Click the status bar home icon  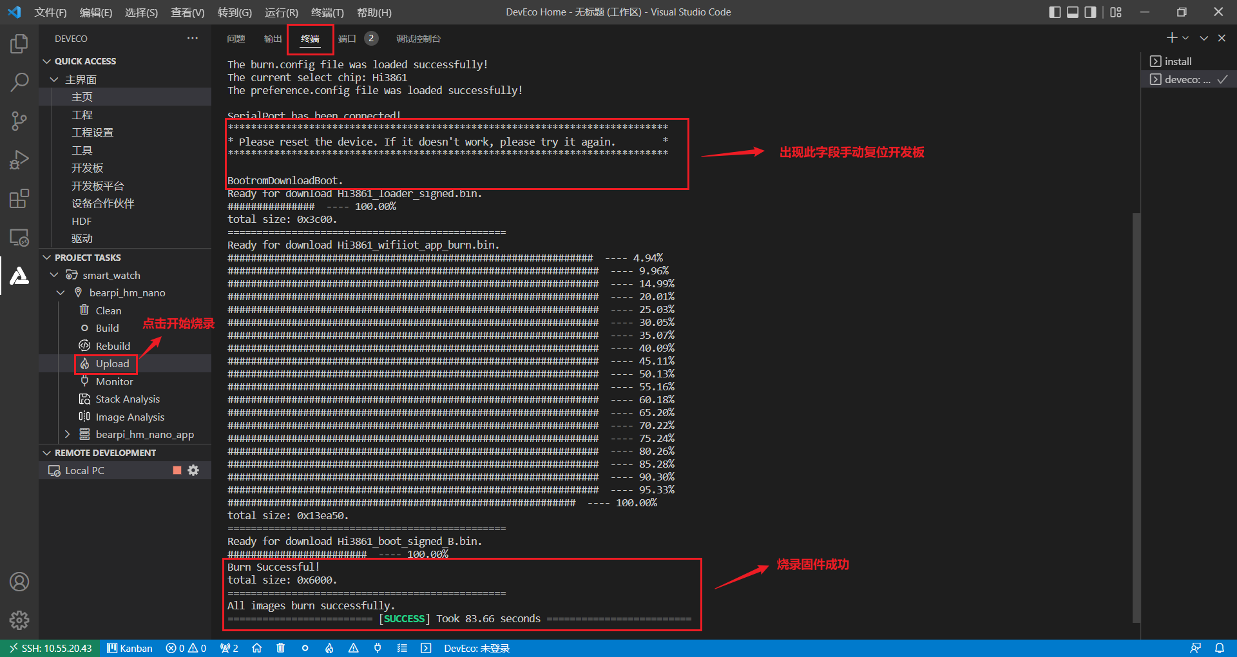tap(256, 648)
